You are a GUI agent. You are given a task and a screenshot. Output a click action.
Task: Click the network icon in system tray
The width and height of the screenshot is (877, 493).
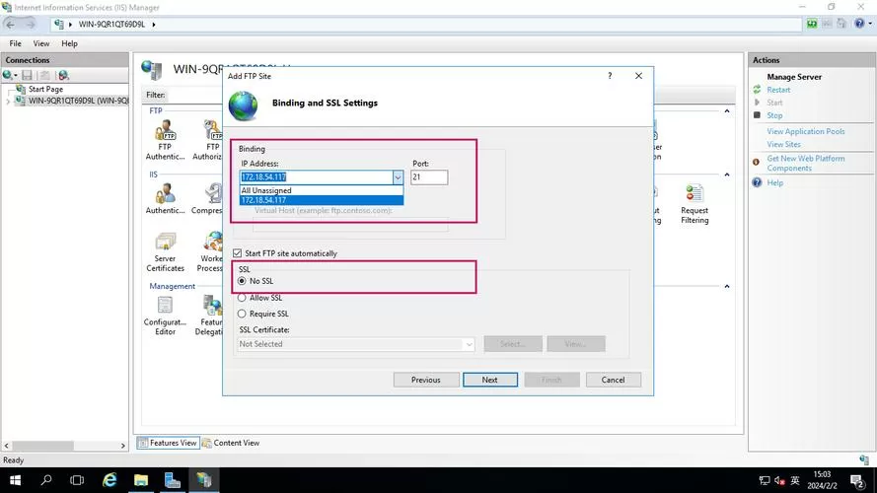(765, 481)
